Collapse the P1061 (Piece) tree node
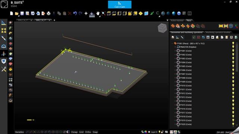 172,44
